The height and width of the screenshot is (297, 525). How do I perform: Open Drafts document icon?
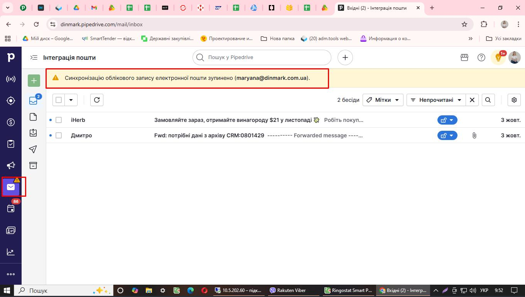[x=34, y=117]
